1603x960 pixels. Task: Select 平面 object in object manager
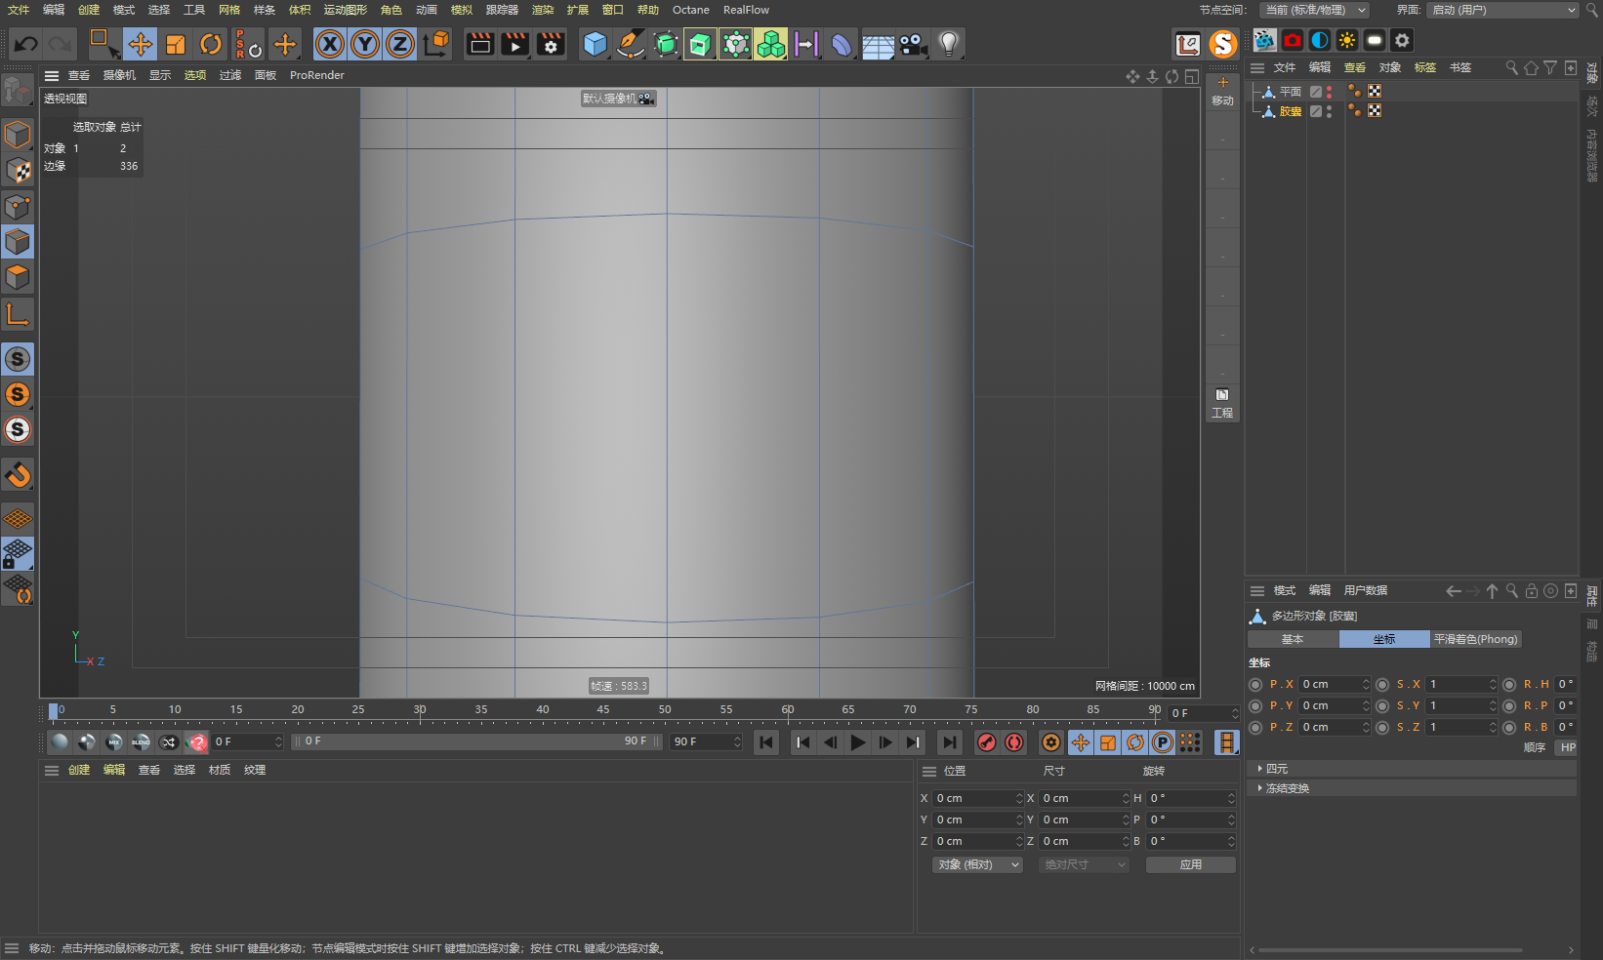(x=1291, y=92)
